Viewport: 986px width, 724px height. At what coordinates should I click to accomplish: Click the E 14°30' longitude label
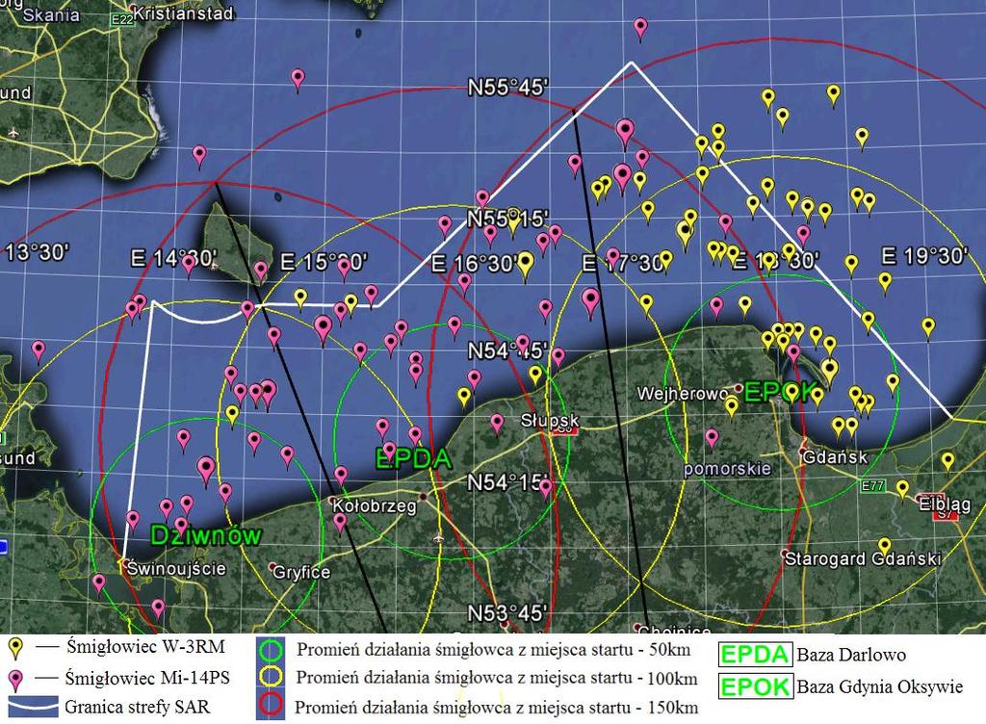[173, 258]
